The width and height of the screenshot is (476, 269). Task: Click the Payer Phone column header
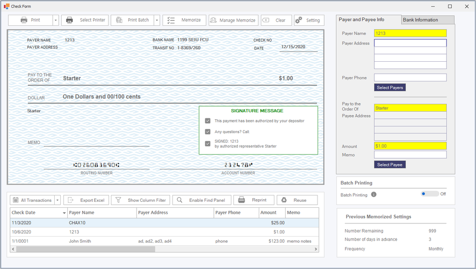point(236,213)
